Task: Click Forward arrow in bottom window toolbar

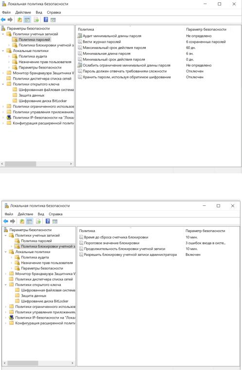Action: tap(13, 221)
